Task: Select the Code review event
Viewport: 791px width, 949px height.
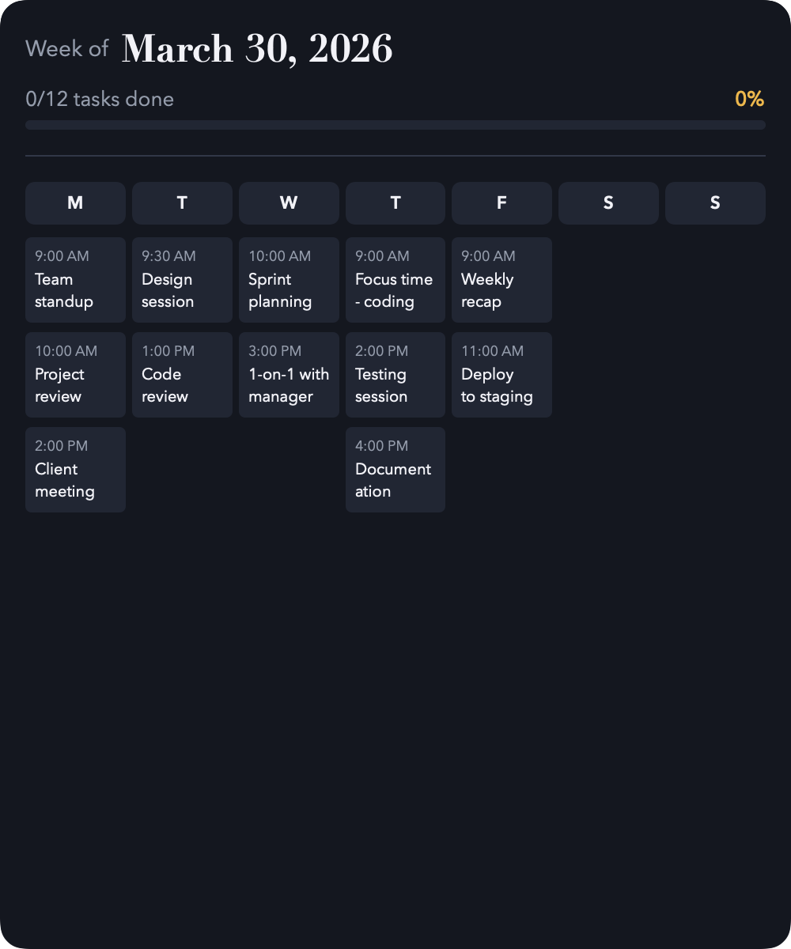Action: 182,375
